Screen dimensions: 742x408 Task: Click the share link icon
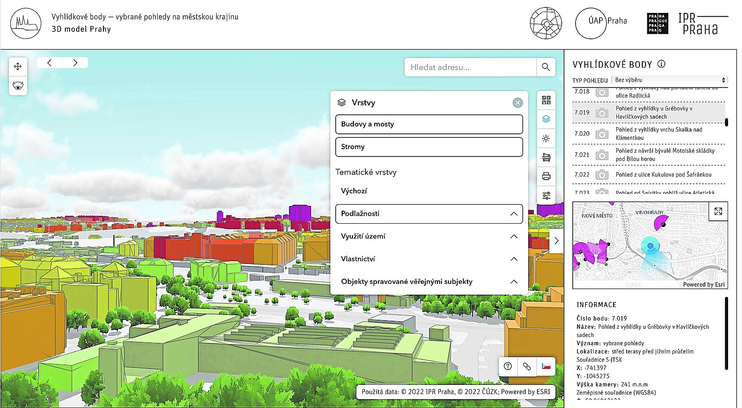[527, 366]
